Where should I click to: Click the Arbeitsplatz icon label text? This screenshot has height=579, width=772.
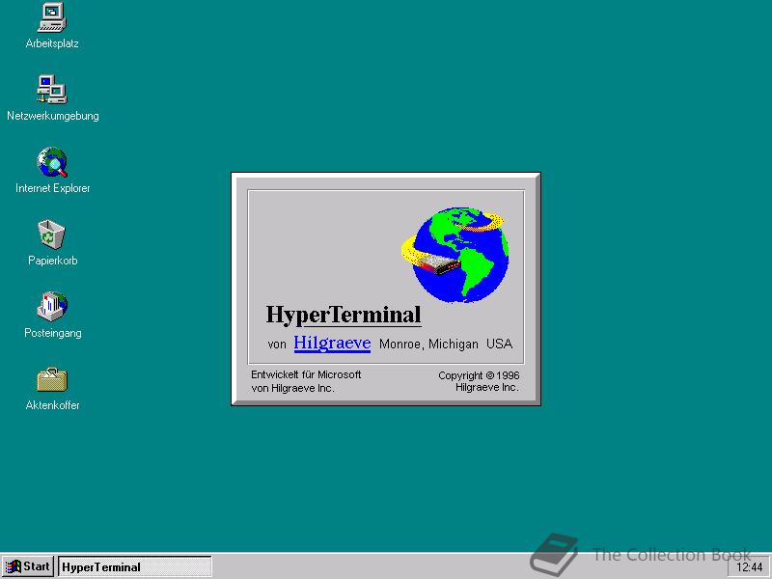pyautogui.click(x=52, y=43)
